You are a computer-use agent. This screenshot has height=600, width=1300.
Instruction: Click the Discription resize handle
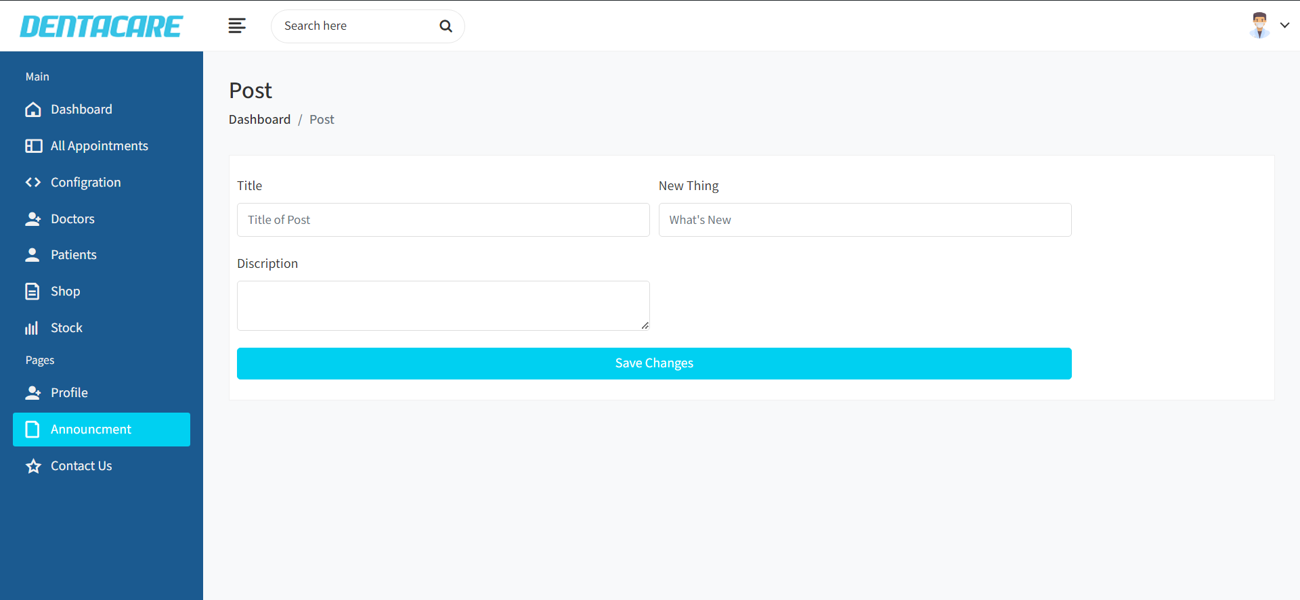point(645,325)
